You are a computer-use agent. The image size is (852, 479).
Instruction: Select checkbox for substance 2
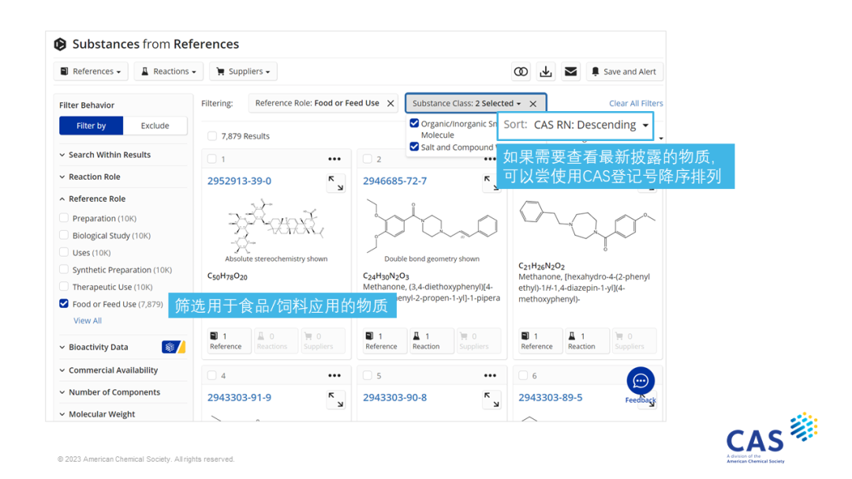tap(368, 159)
